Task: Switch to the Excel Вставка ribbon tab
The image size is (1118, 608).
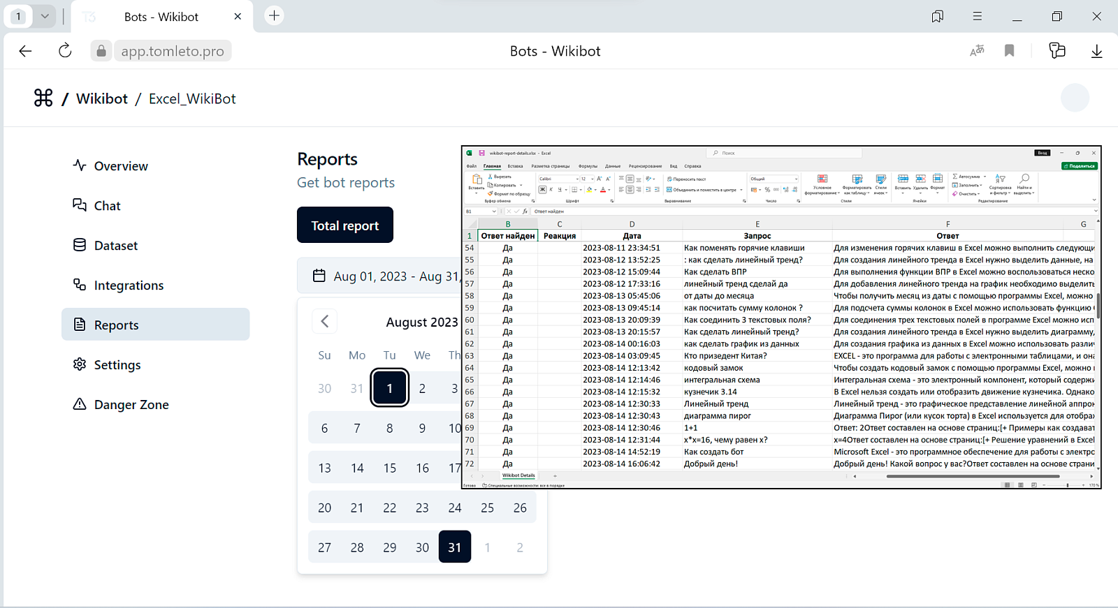Action: pyautogui.click(x=515, y=166)
